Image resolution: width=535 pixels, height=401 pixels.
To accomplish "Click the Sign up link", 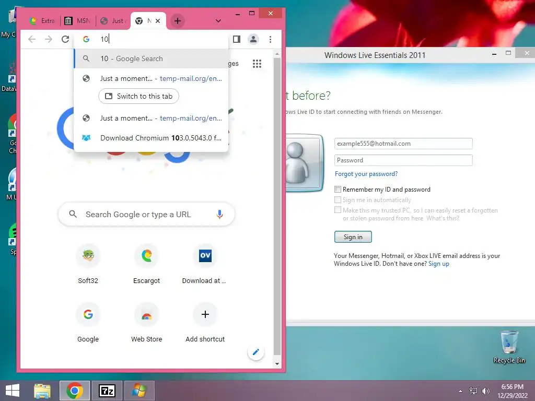I will click(x=439, y=264).
